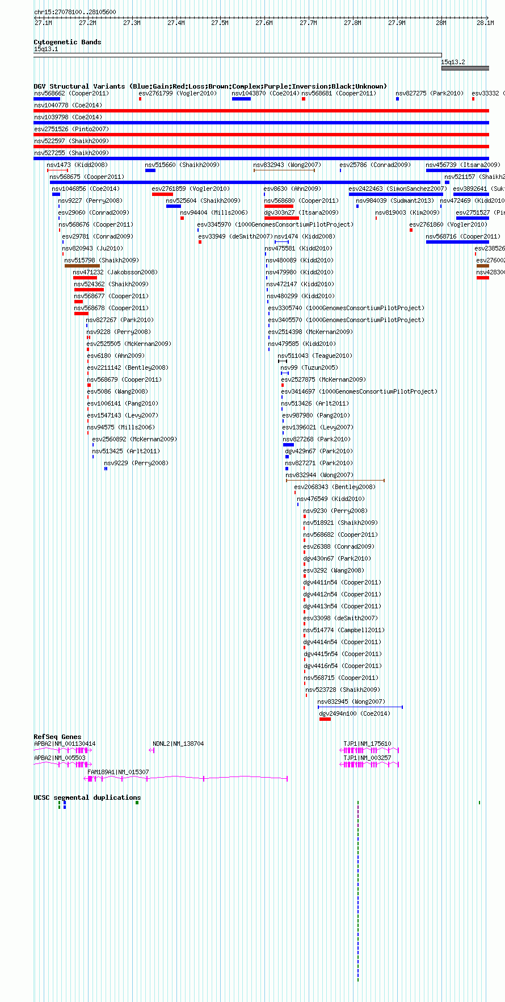The width and height of the screenshot is (505, 1002).
Task: Open the RefSeq Genes track title
Action: pyautogui.click(x=57, y=737)
